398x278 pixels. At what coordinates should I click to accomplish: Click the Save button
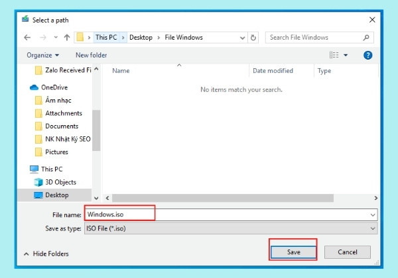[x=293, y=252]
